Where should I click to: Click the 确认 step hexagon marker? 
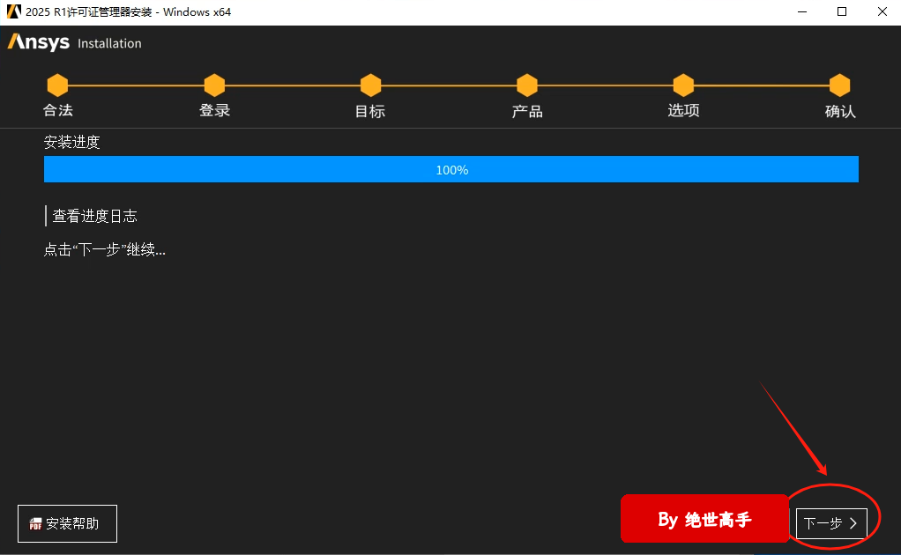point(839,85)
